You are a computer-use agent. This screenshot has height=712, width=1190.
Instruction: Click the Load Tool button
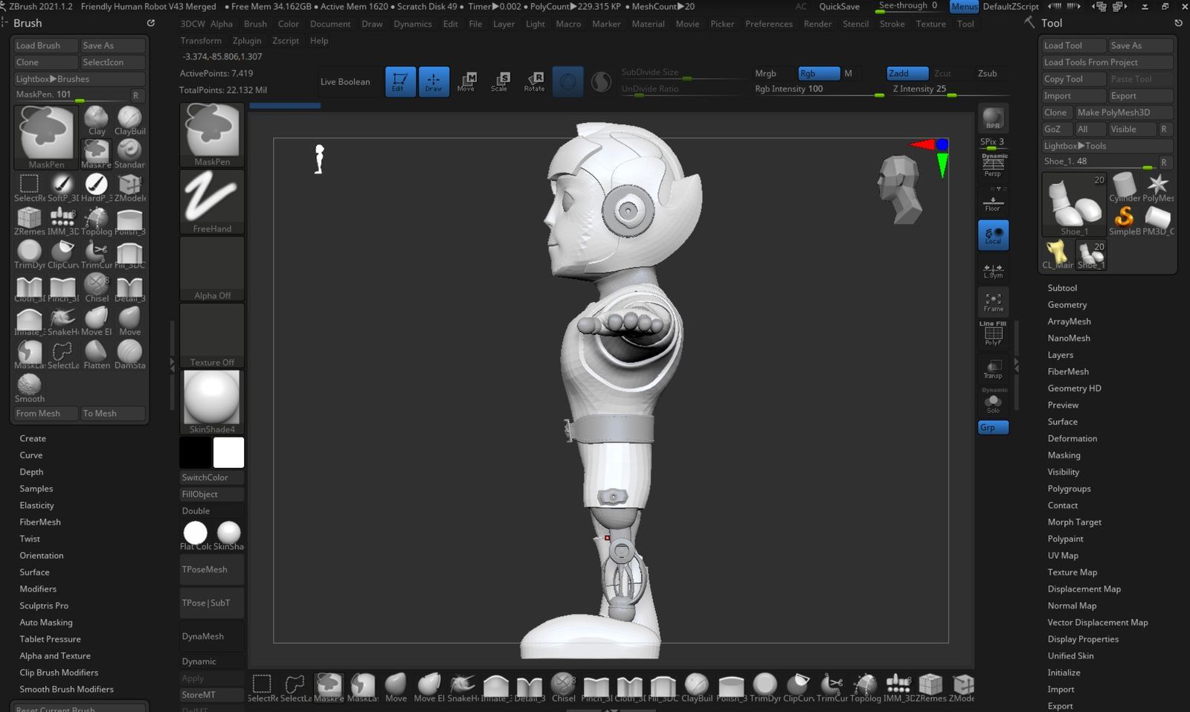pyautogui.click(x=1073, y=45)
